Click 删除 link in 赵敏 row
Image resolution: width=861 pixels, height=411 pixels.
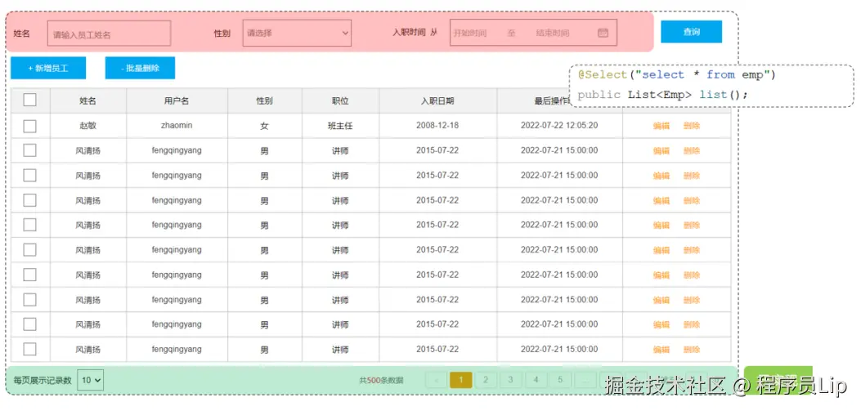pos(692,126)
